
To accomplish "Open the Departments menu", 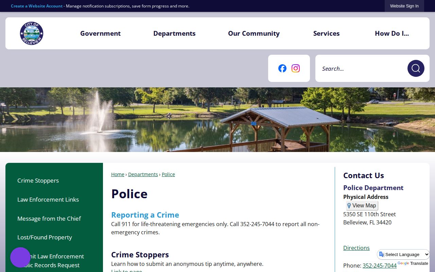I will (x=174, y=33).
